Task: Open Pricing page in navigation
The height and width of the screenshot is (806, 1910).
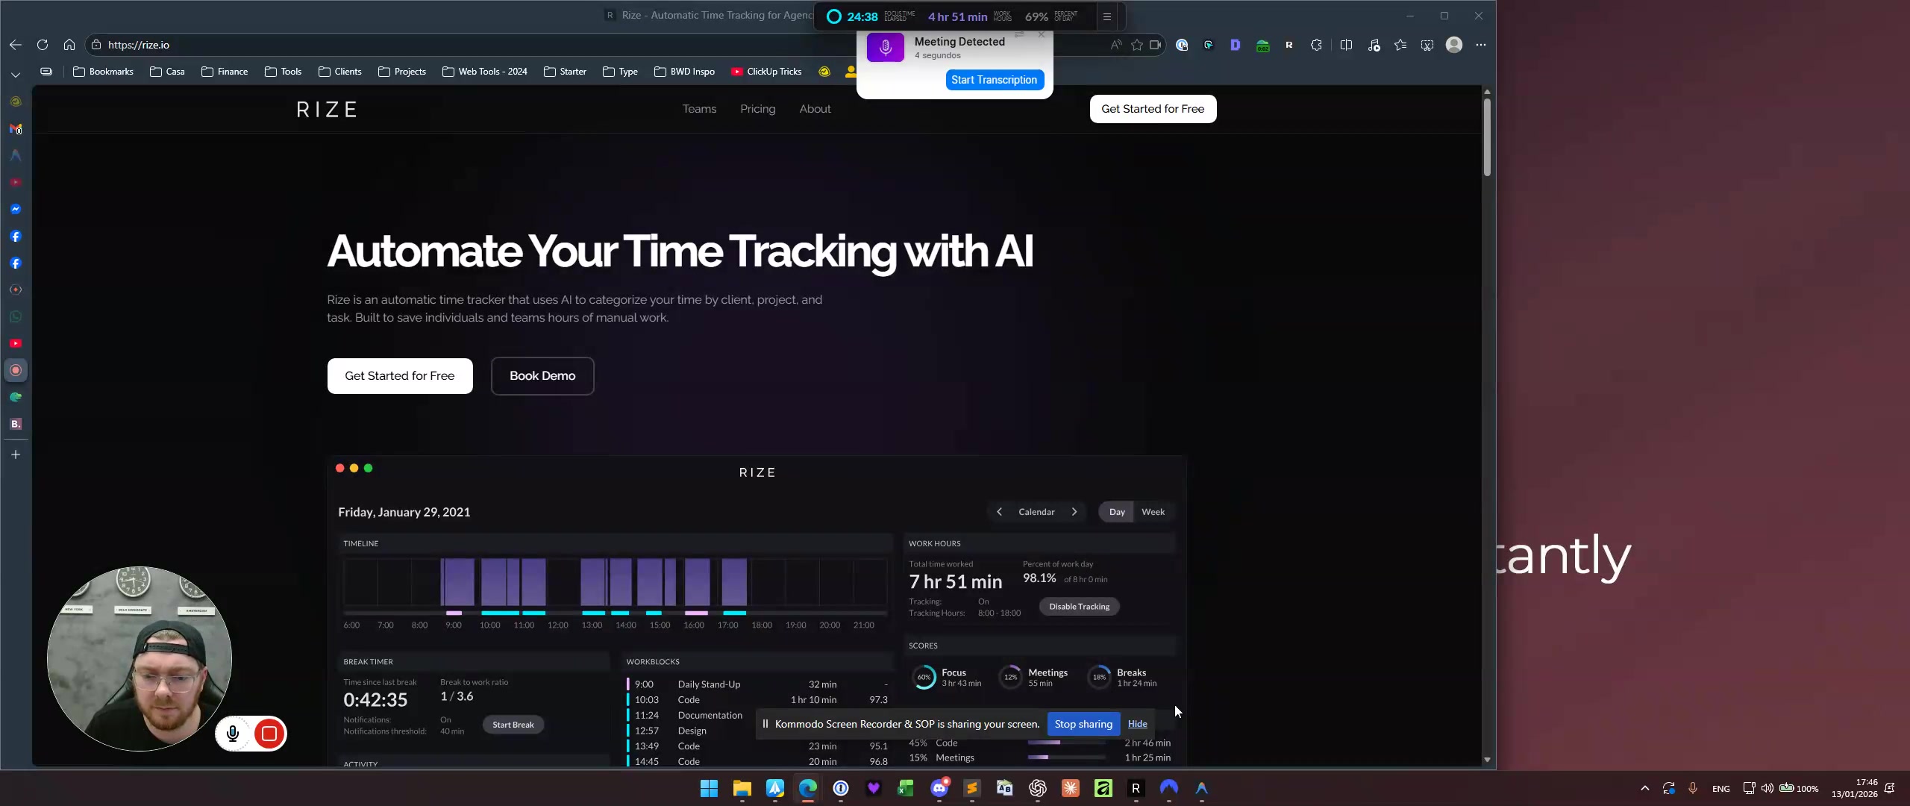Action: click(x=757, y=109)
